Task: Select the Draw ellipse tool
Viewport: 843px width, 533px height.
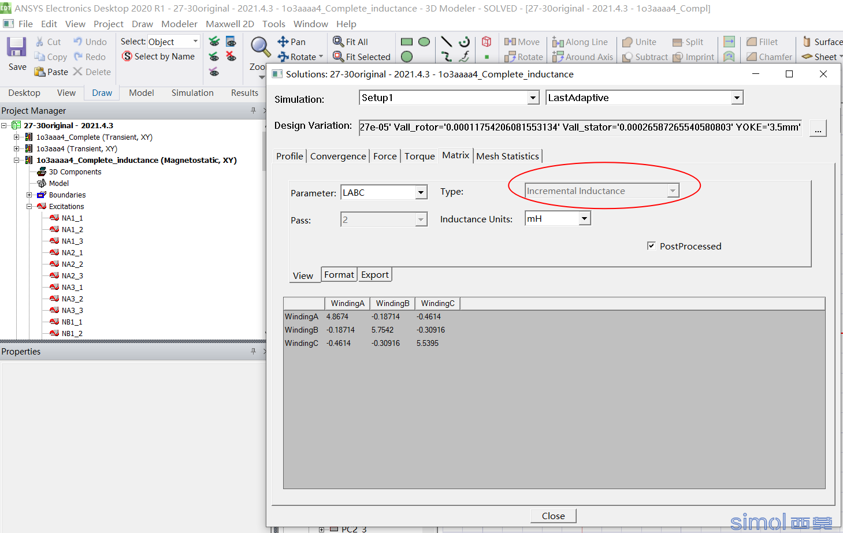Action: tap(424, 42)
